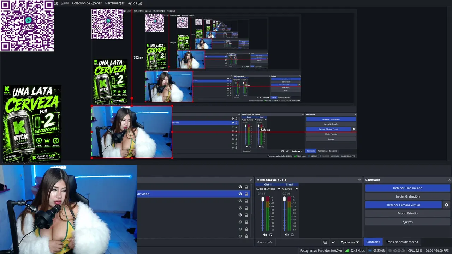452x254 pixels.
Task: Stop the virtual camera with Detener Cámara Virtual
Action: [403, 205]
